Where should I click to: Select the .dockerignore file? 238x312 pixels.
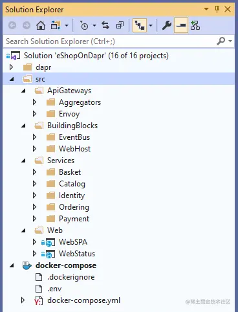tap(70, 277)
